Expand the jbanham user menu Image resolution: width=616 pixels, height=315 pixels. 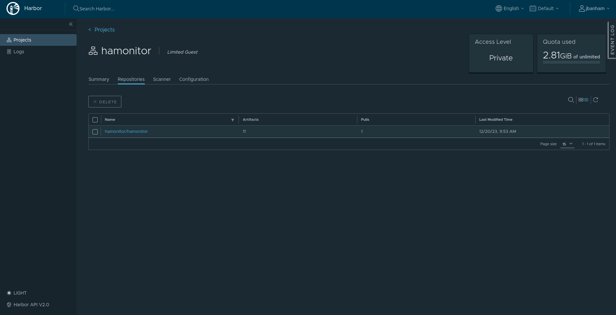point(594,8)
